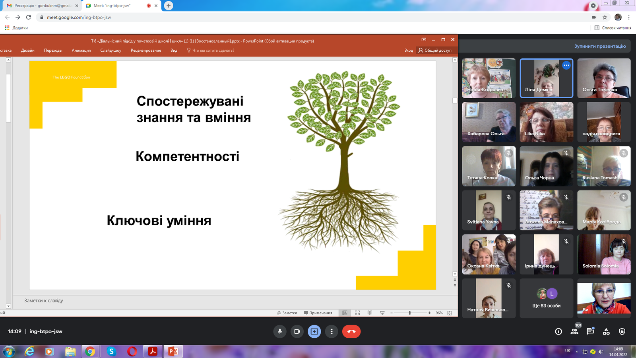Switch PowerPoint to reading view
Image resolution: width=636 pixels, height=358 pixels.
[x=370, y=313]
